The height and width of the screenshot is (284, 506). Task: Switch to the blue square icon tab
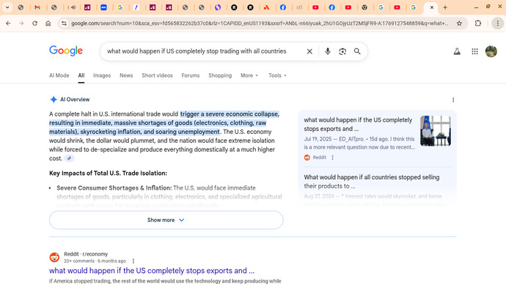pos(103,7)
